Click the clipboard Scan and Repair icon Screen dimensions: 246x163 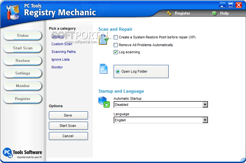tap(104, 40)
